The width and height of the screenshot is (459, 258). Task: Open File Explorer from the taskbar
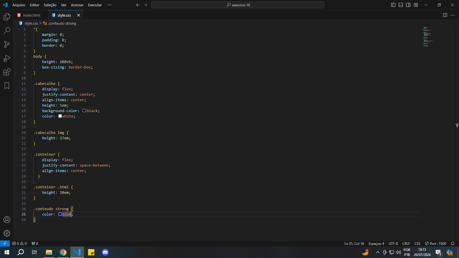(49, 252)
